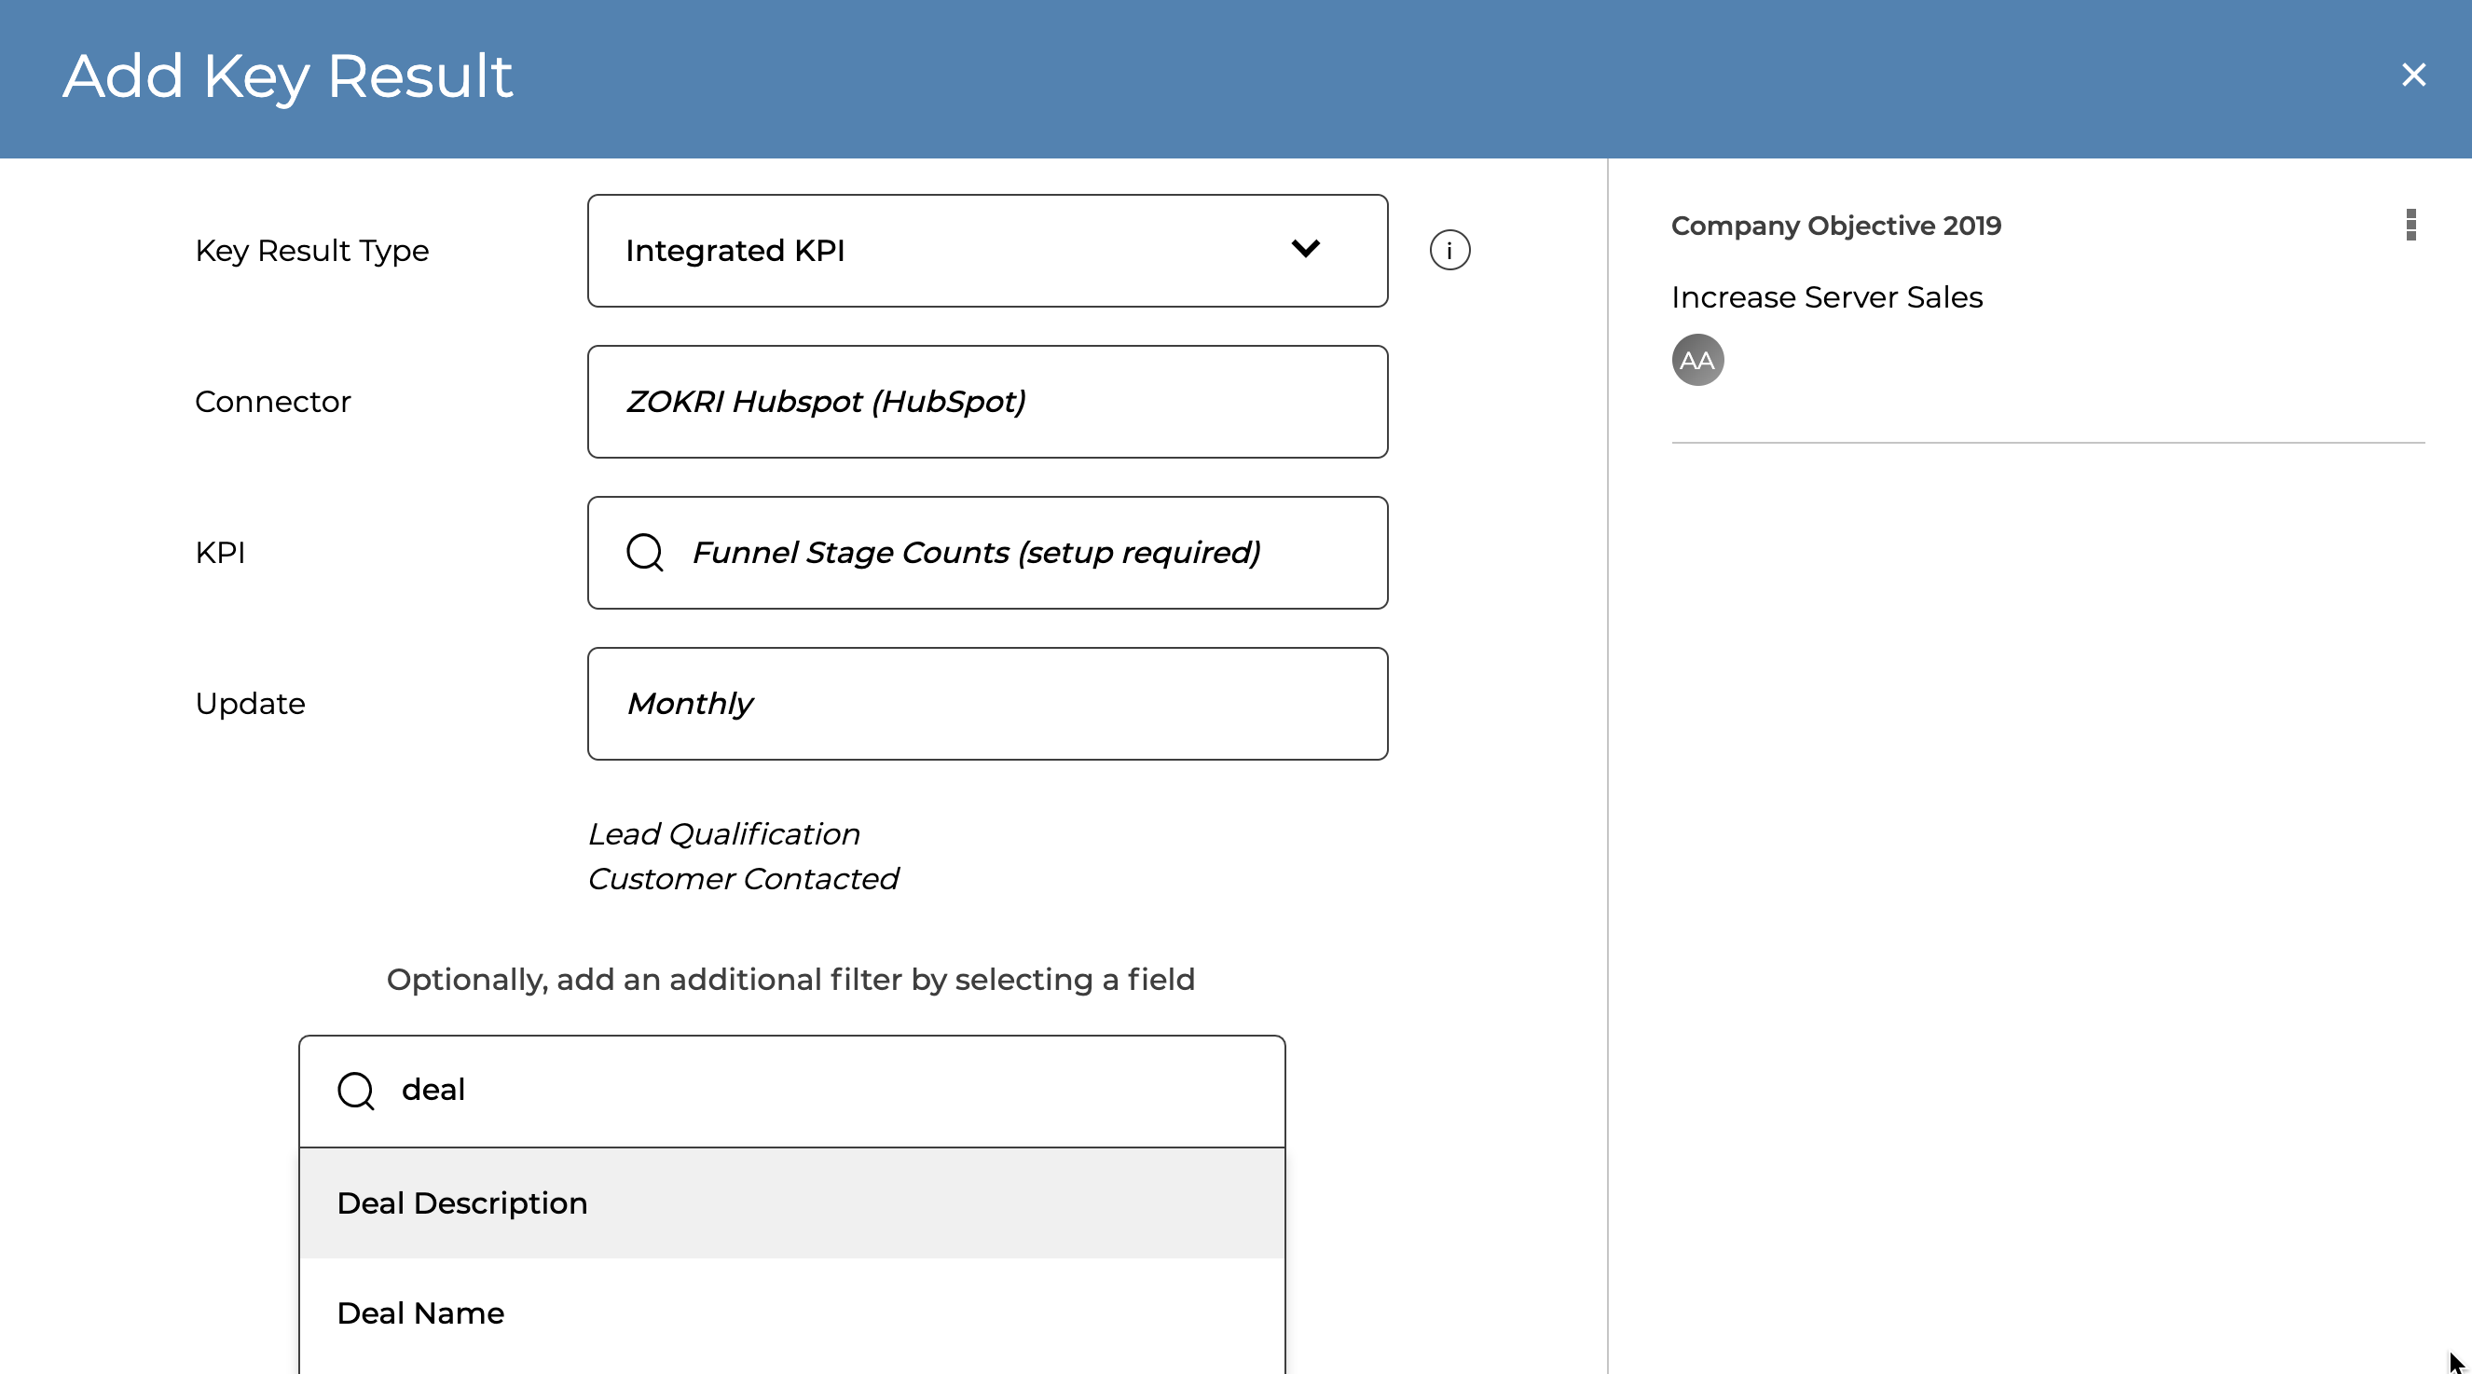Click the Update label
2472x1374 pixels.
click(251, 703)
